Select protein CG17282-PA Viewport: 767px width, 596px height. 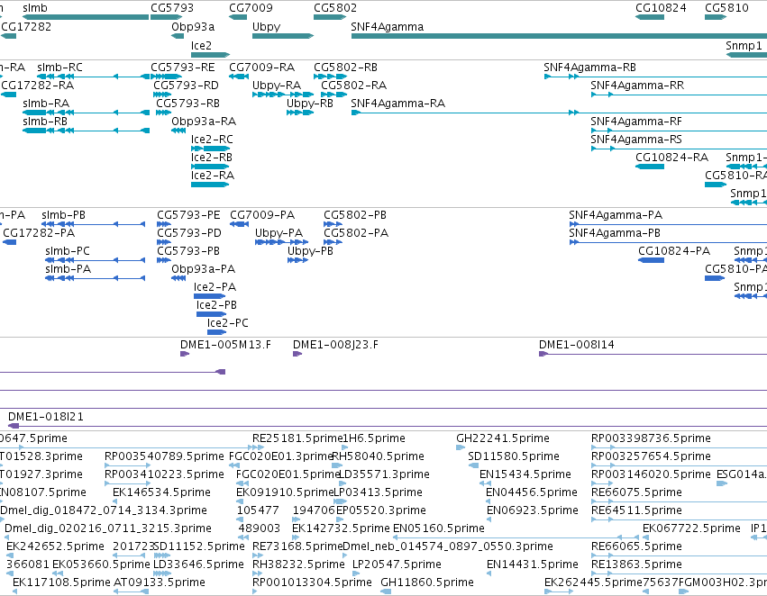9,242
